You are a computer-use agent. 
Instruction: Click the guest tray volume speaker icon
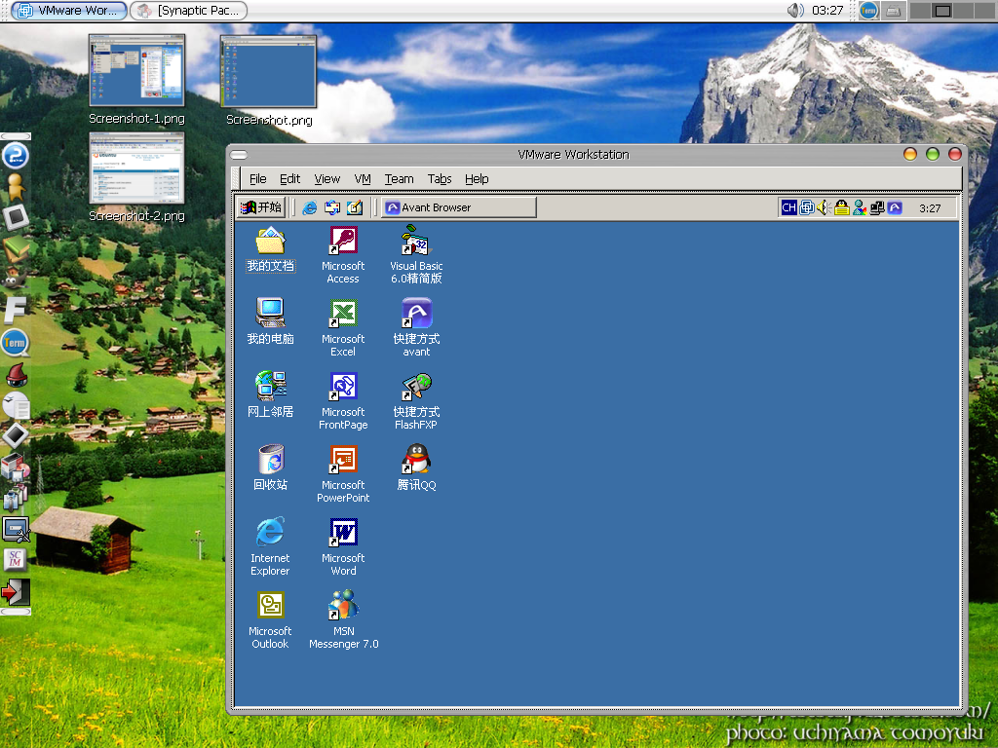coord(824,207)
